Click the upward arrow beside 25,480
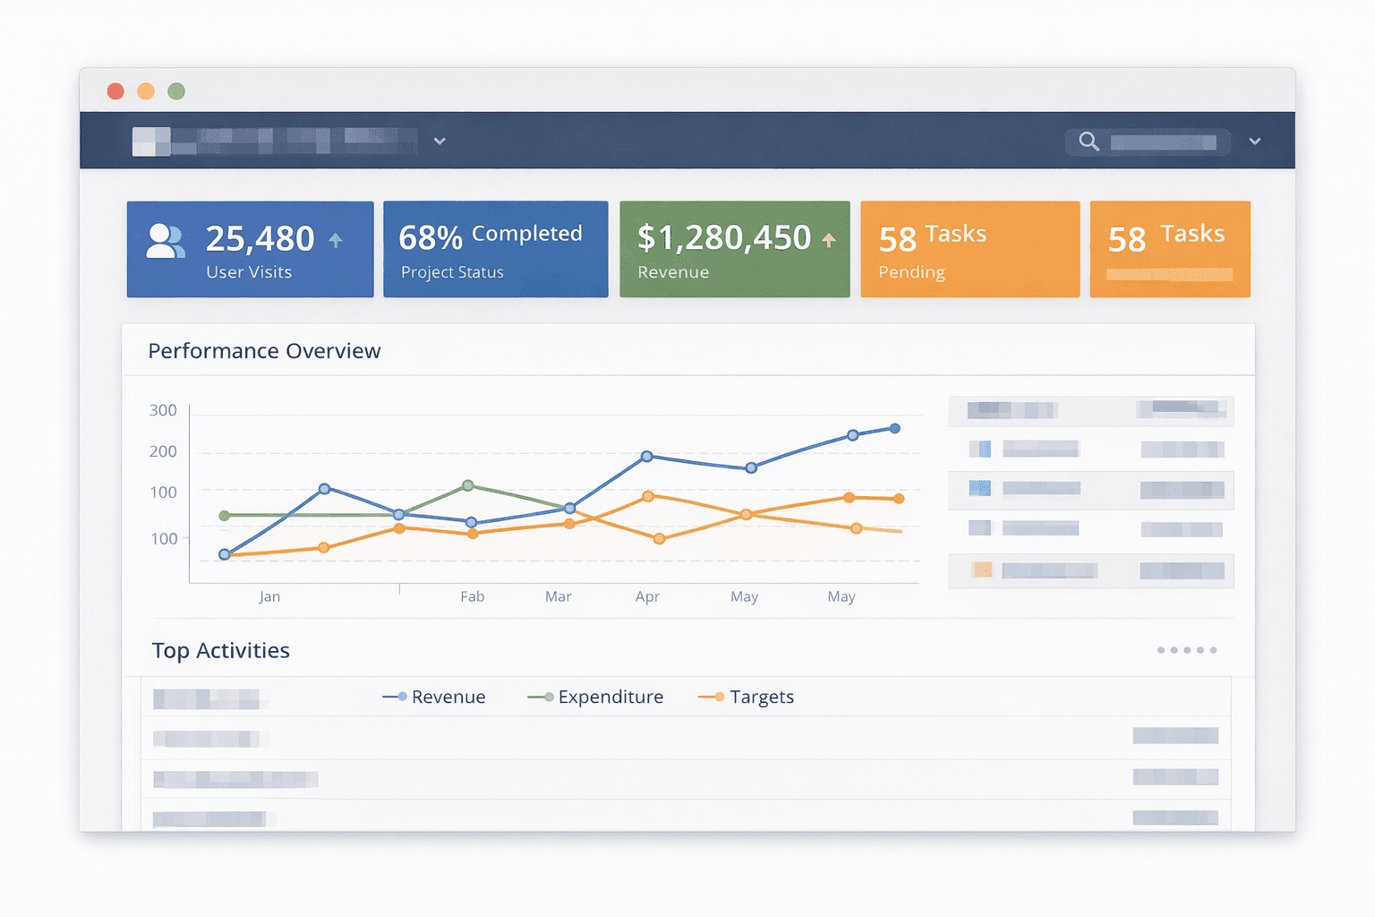Screen dimensions: 1375x917 tap(337, 240)
